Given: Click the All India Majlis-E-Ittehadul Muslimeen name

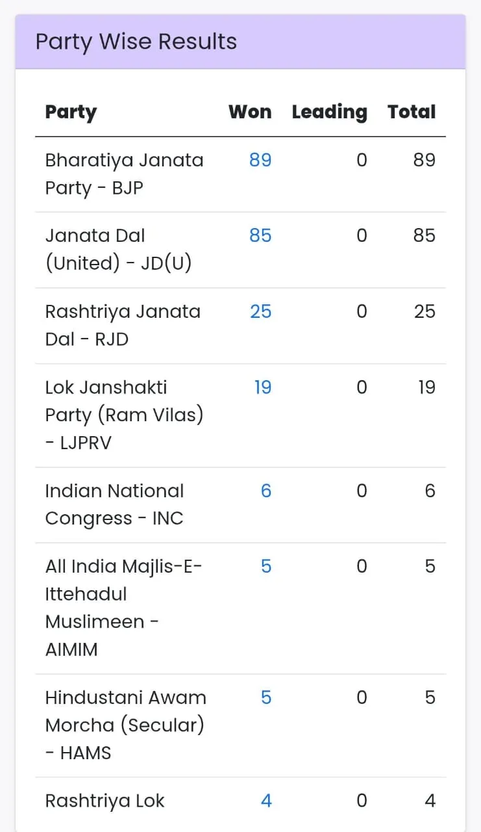Looking at the screenshot, I should (123, 607).
